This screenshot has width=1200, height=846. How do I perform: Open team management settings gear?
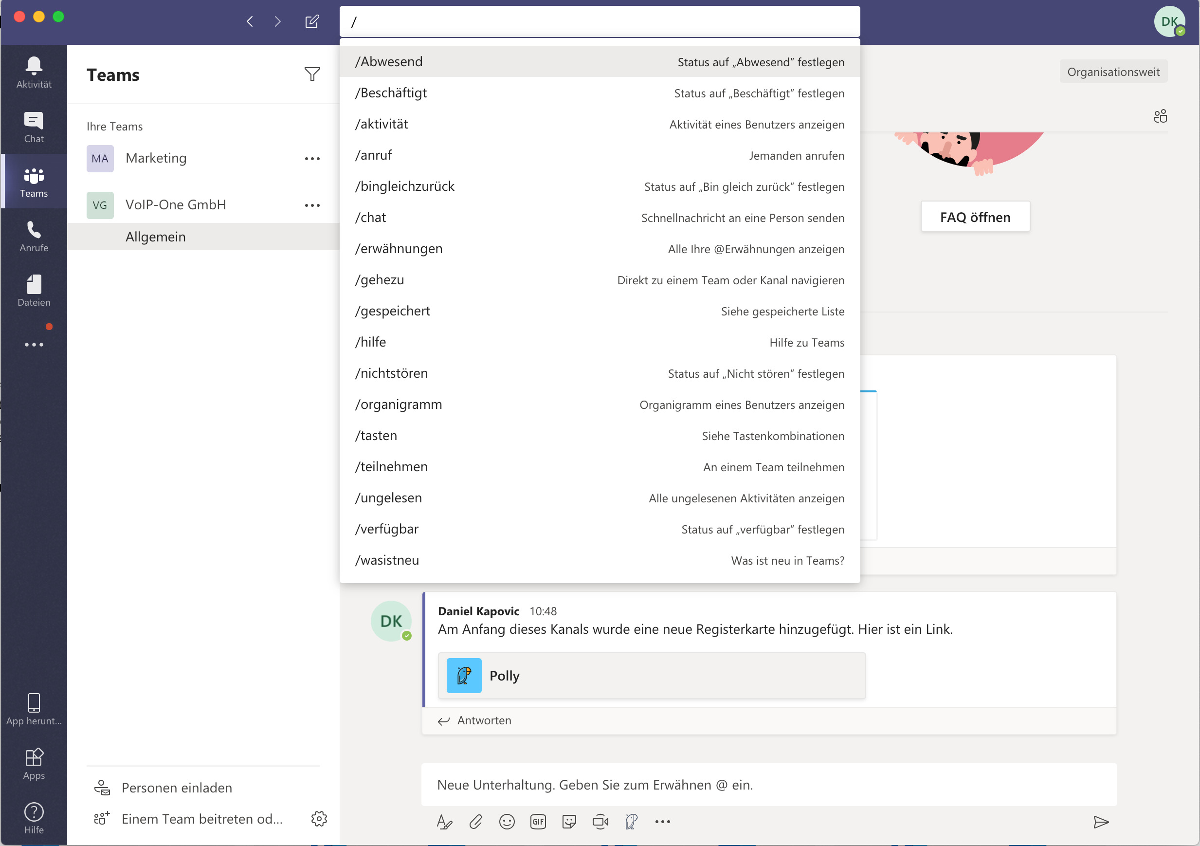coord(319,818)
